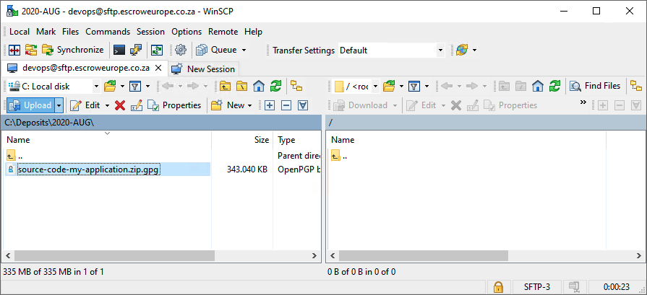Click the local New button
The height and width of the screenshot is (295, 647).
228,105
